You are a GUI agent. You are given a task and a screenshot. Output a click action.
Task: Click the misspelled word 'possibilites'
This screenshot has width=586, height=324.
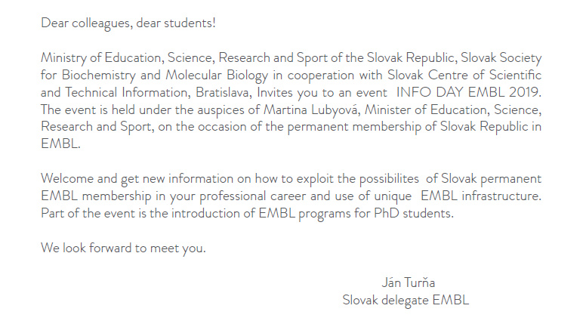pos(389,179)
